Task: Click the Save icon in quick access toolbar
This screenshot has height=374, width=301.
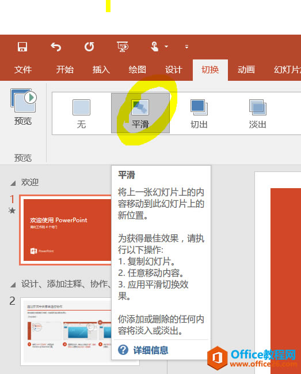Action: coord(22,47)
